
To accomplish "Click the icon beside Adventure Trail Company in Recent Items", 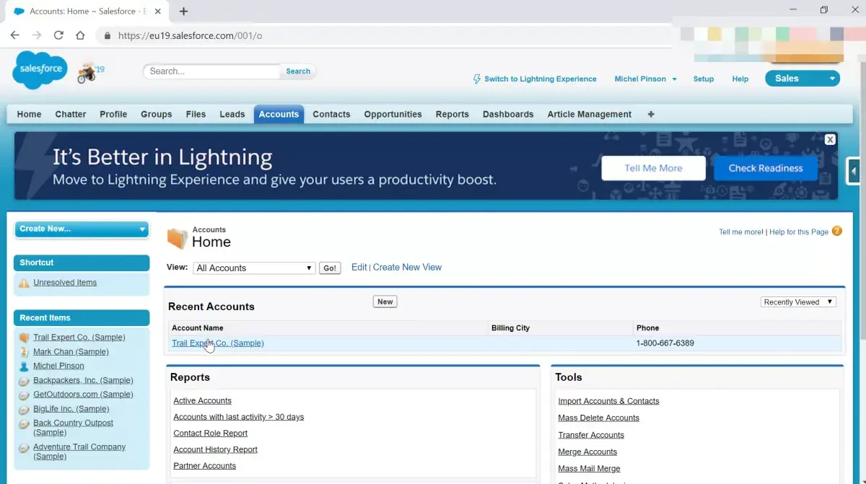I will pos(25,447).
